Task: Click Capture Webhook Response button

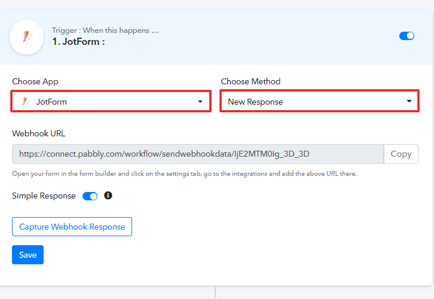Action: coord(72,227)
